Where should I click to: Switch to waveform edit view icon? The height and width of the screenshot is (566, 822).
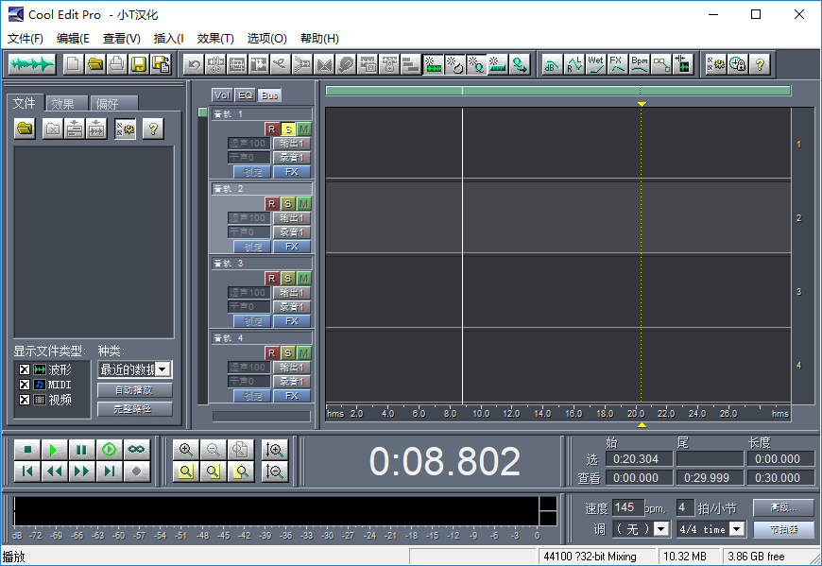point(32,64)
